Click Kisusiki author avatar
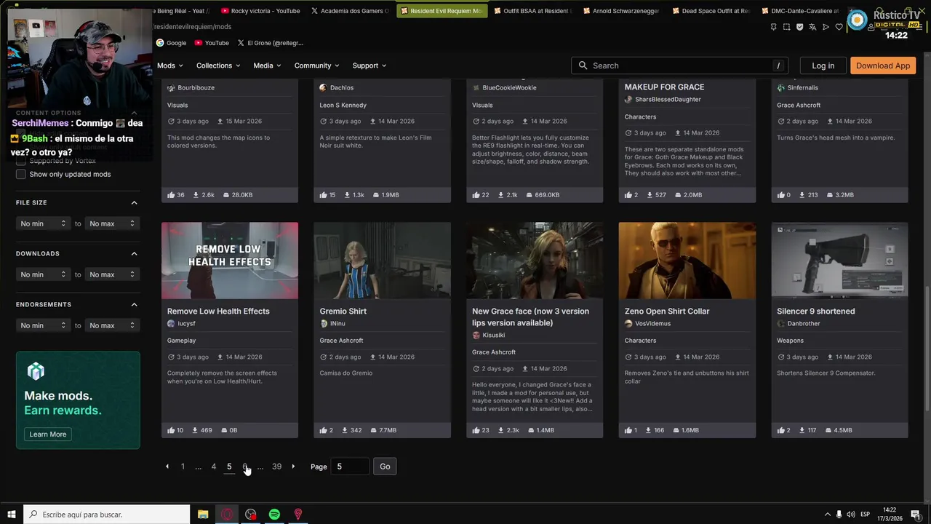 [476, 335]
